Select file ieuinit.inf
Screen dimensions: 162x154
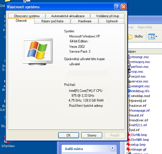[x=137, y=115]
